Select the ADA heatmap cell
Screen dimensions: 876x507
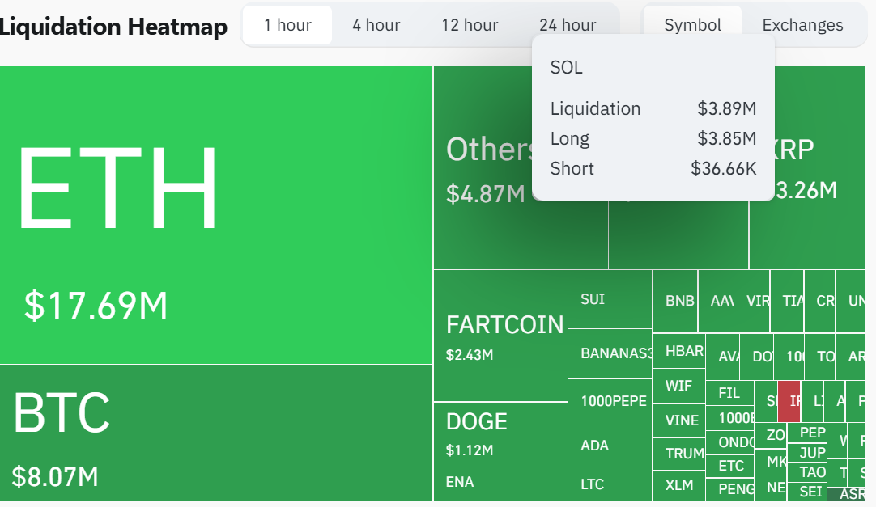[610, 446]
